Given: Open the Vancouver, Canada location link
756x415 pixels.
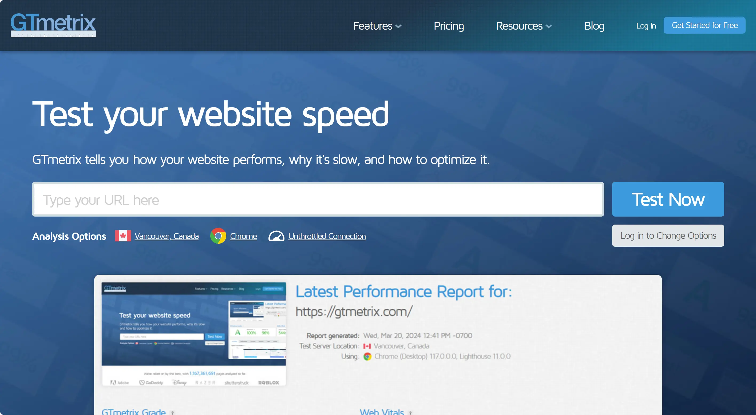Looking at the screenshot, I should tap(167, 236).
